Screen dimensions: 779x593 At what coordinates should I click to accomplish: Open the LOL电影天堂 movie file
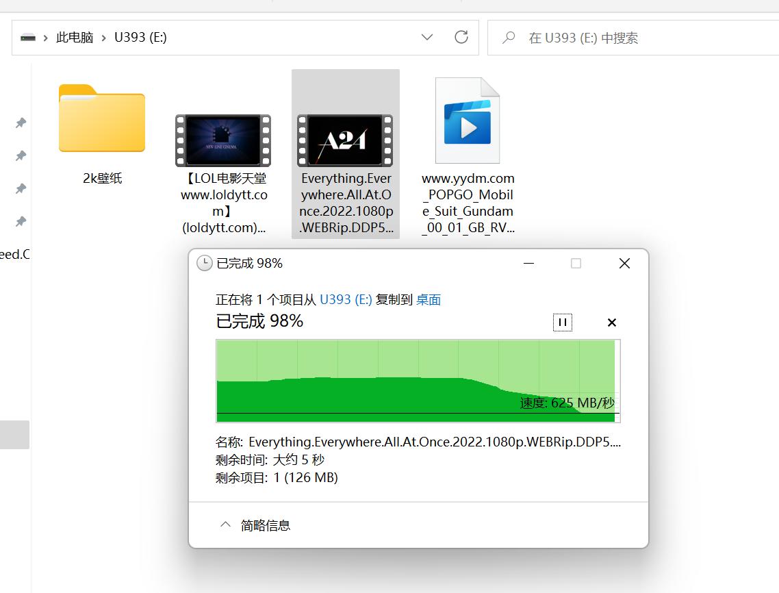tap(222, 140)
